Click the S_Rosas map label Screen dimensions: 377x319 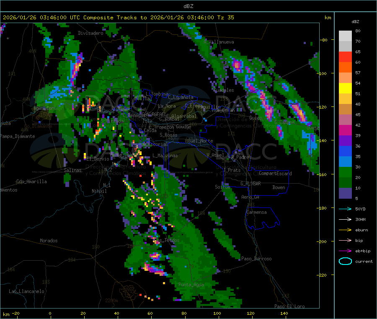[168, 135]
